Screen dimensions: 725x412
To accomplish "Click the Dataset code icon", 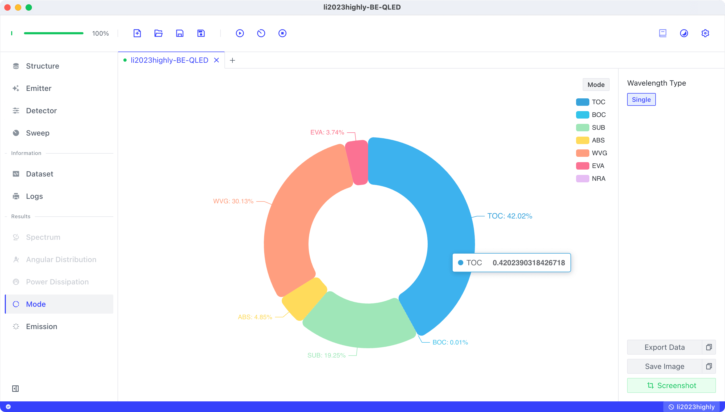I will (x=16, y=174).
